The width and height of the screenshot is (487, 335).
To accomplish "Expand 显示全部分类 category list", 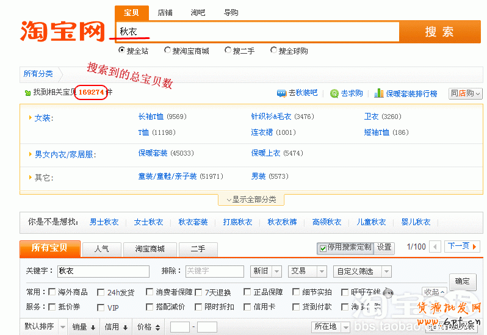I will tap(251, 200).
